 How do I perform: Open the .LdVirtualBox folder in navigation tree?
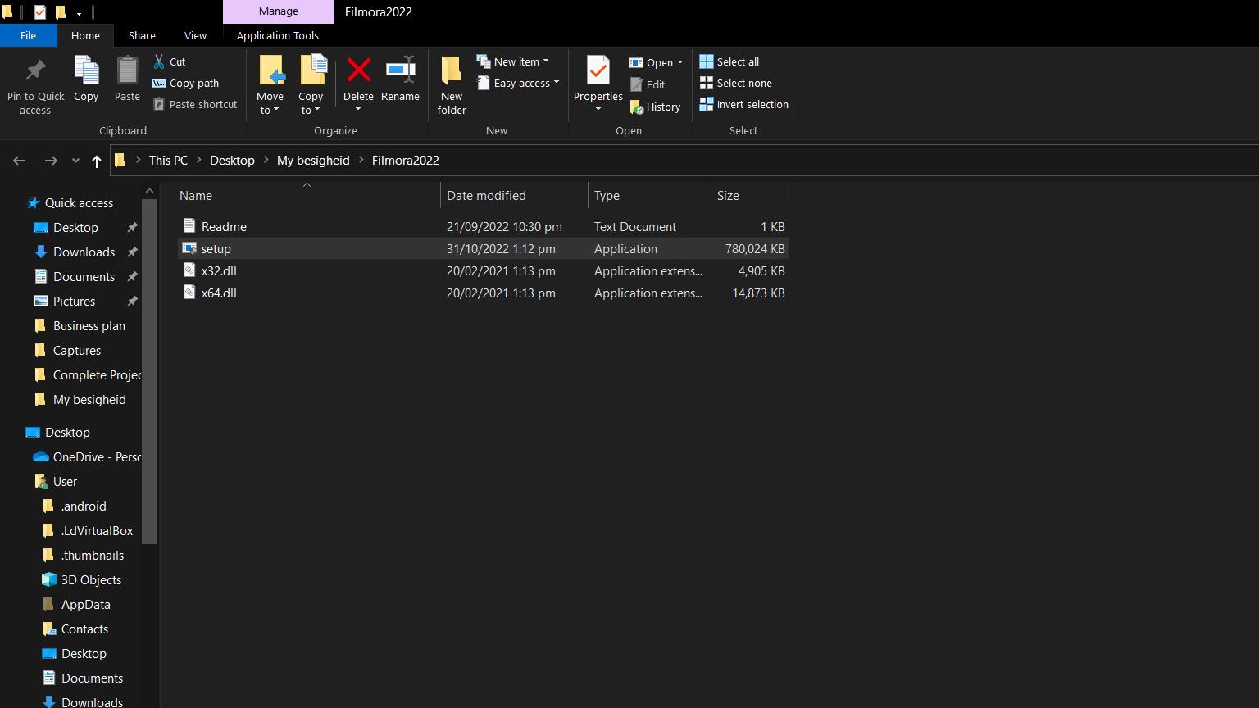[x=97, y=530]
